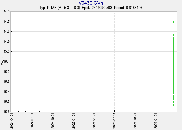Click the 2024 07 01 date label
The image size is (182, 130).
coord(32,121)
